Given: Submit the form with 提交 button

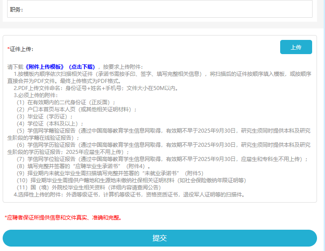Looking at the screenshot, I should tap(160, 238).
